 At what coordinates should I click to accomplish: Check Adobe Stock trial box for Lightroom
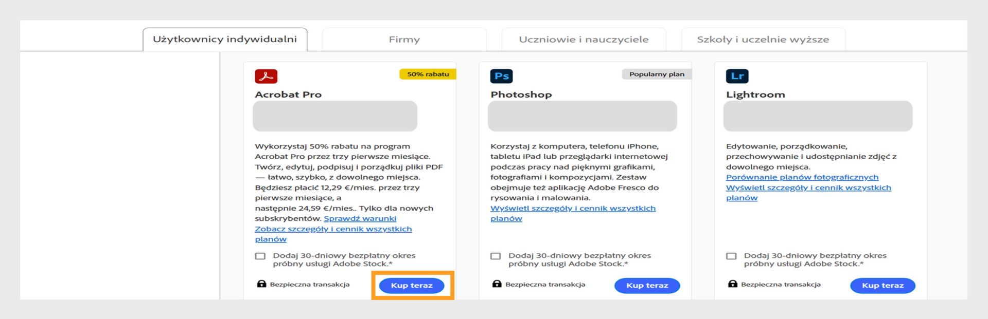tap(731, 256)
